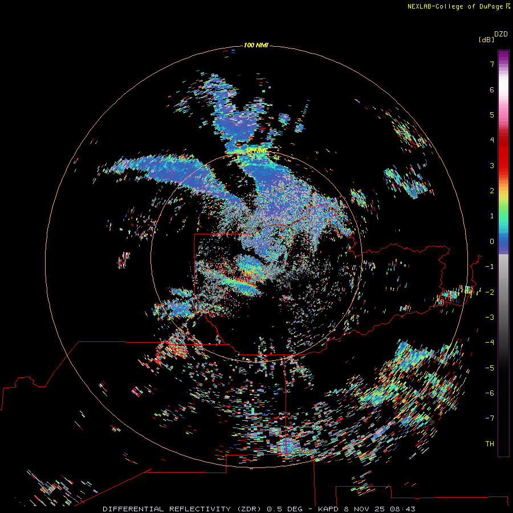Click the -3 value on the color scale
Image resolution: width=513 pixels, height=513 pixels.
[490, 317]
